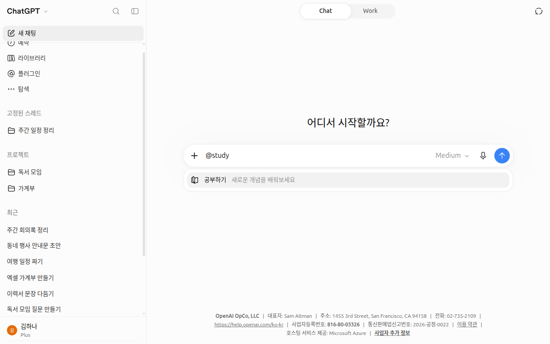Open the search chats icon
This screenshot has height=344, width=550.
(x=116, y=11)
